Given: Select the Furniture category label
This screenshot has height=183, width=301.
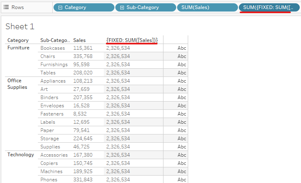Looking at the screenshot, I should 19,48.
